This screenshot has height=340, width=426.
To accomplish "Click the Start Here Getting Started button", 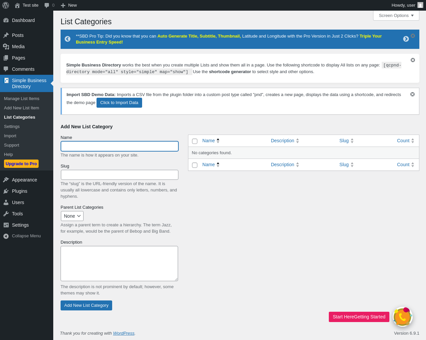I will point(359,317).
